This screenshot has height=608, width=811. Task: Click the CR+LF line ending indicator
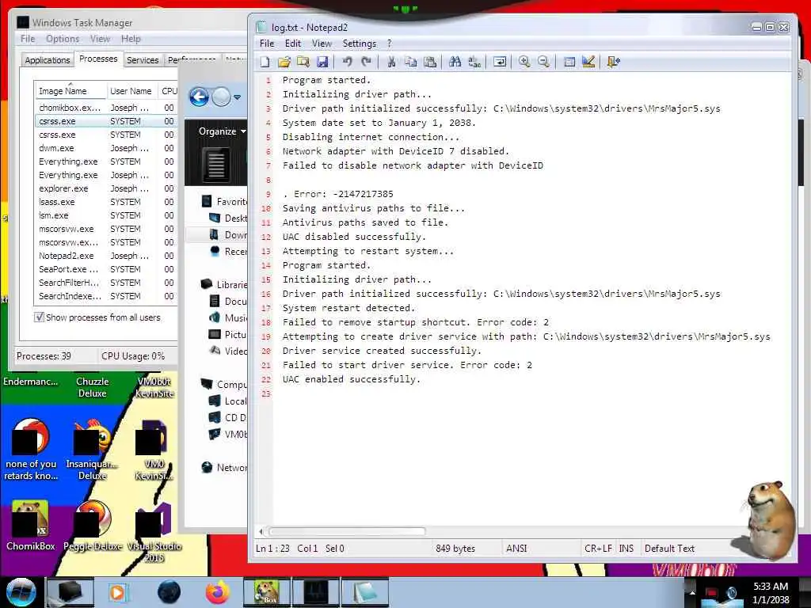tap(598, 548)
